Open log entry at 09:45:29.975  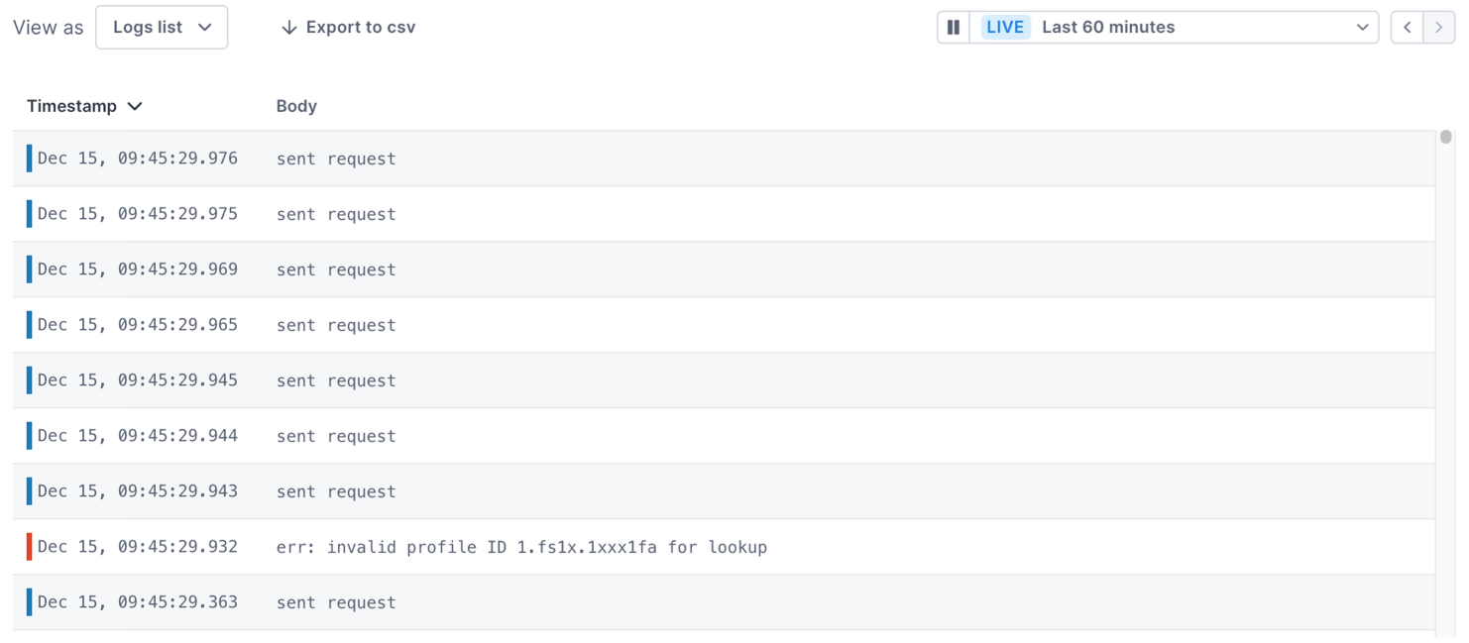tap(336, 214)
